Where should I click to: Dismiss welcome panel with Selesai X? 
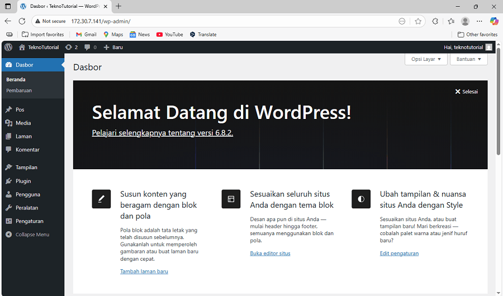click(467, 92)
